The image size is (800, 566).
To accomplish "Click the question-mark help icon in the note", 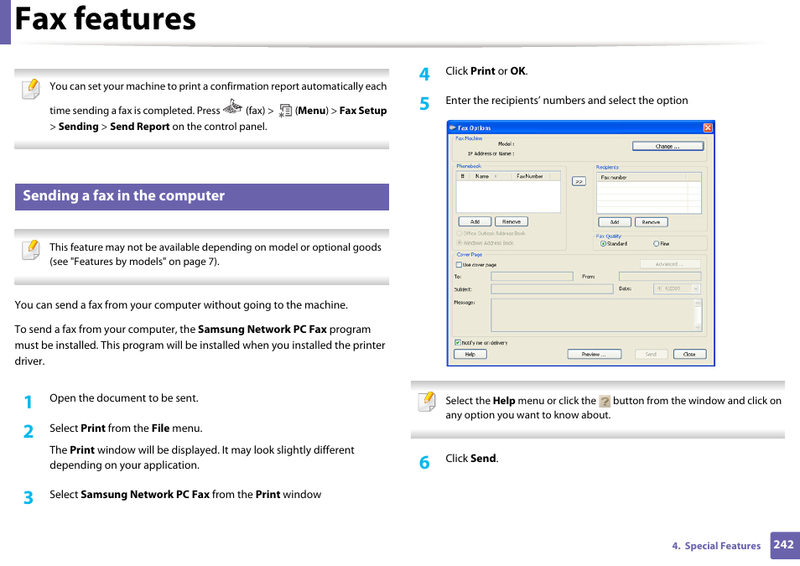I will (605, 401).
